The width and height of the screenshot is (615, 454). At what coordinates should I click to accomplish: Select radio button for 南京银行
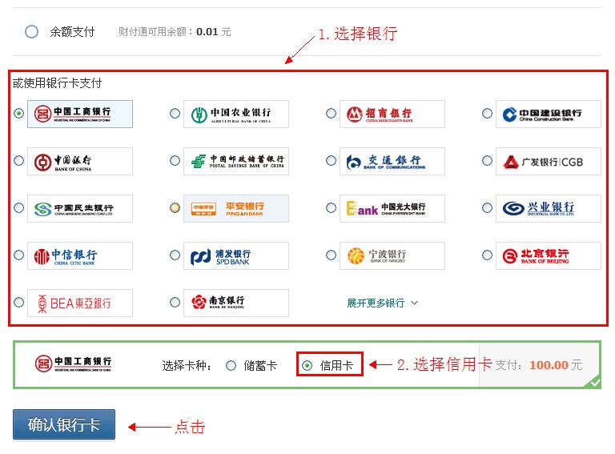tap(175, 303)
